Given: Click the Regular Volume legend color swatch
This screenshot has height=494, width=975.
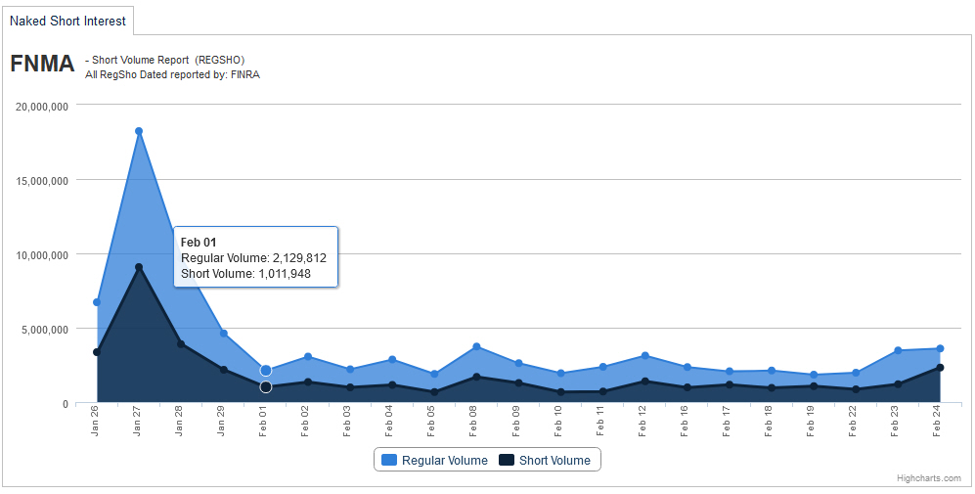Looking at the screenshot, I should [x=389, y=460].
